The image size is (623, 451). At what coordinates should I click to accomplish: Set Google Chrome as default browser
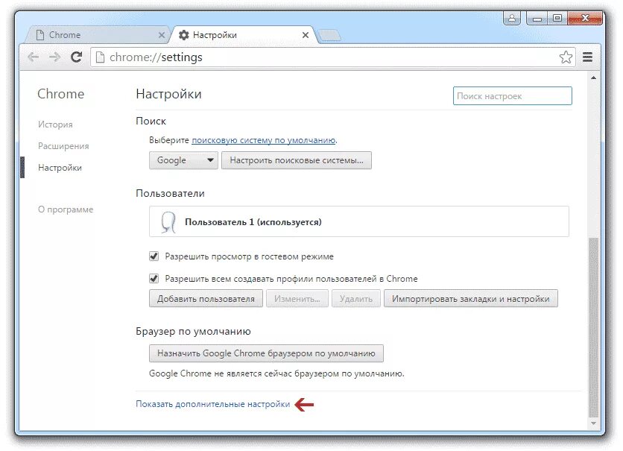266,353
